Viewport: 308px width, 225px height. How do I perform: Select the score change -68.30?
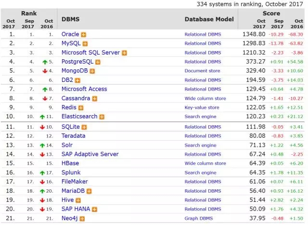(x=295, y=34)
